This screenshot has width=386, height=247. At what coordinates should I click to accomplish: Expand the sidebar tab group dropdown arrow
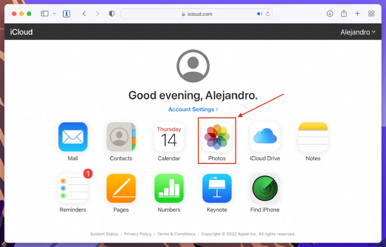(55, 14)
